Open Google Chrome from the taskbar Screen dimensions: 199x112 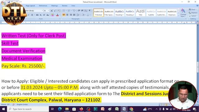tap(131, 109)
